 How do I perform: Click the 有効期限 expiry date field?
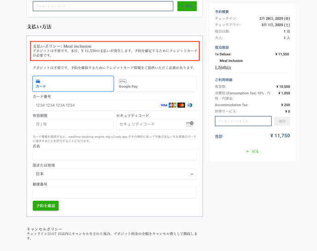click(72, 124)
